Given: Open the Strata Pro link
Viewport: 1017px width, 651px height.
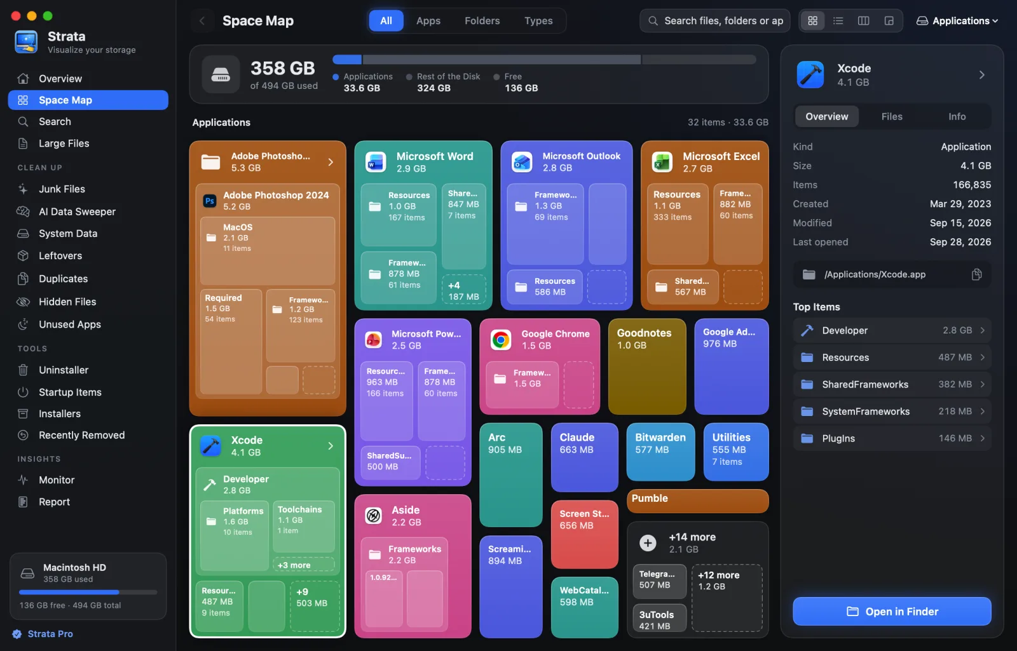Looking at the screenshot, I should coord(43,634).
